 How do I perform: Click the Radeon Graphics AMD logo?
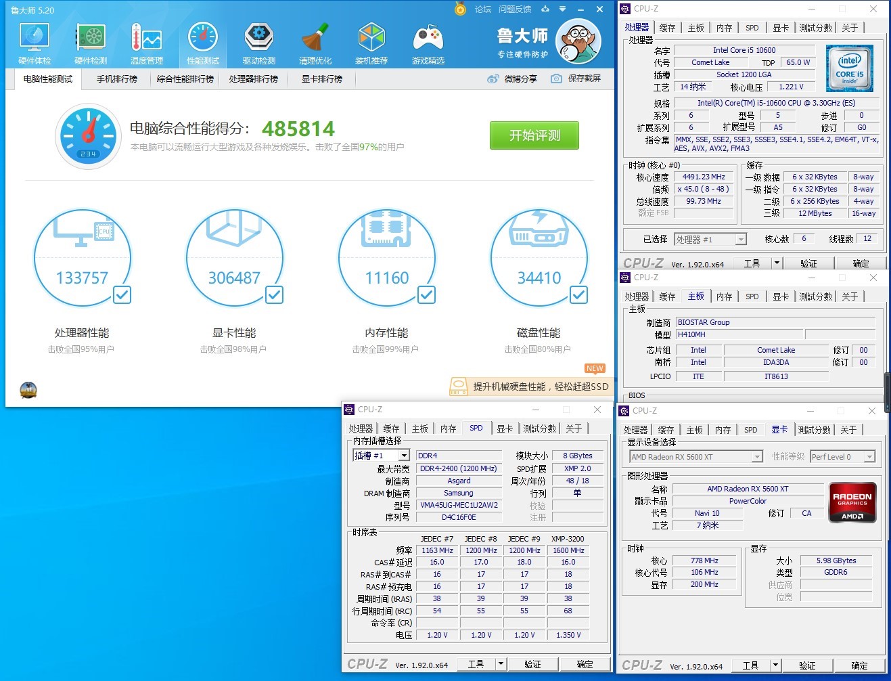(852, 502)
